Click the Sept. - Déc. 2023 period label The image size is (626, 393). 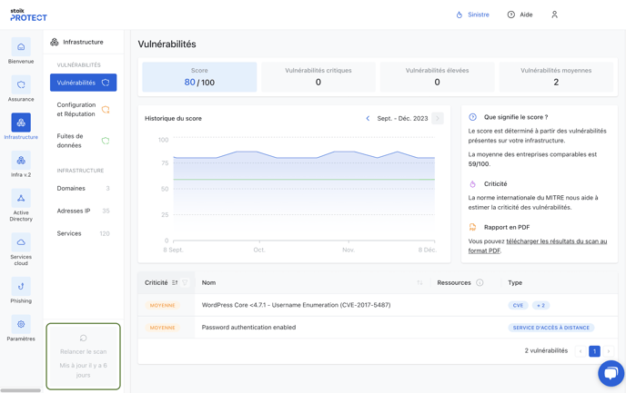[x=402, y=118]
